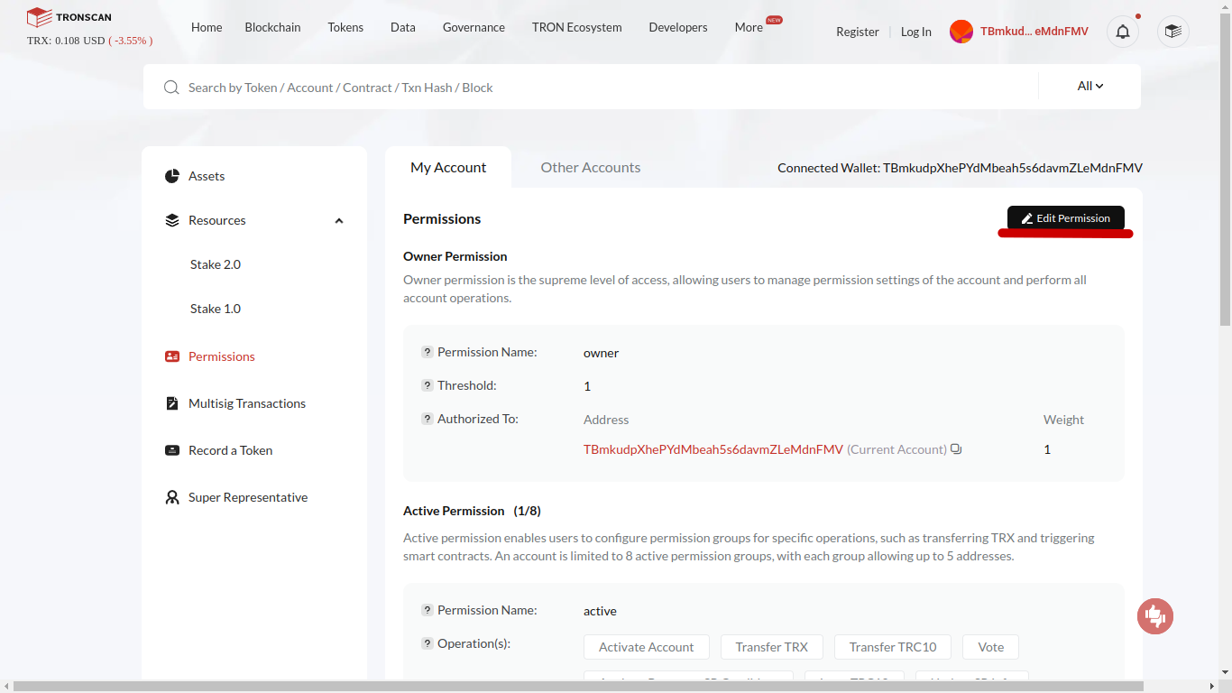Open Stake 2.0 in the sidebar
The image size is (1232, 693).
click(x=216, y=264)
